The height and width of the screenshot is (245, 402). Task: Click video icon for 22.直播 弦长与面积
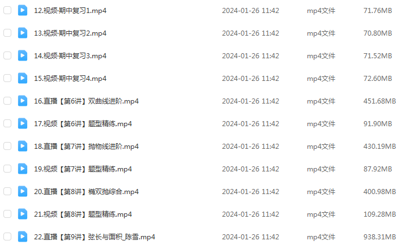[23, 237]
